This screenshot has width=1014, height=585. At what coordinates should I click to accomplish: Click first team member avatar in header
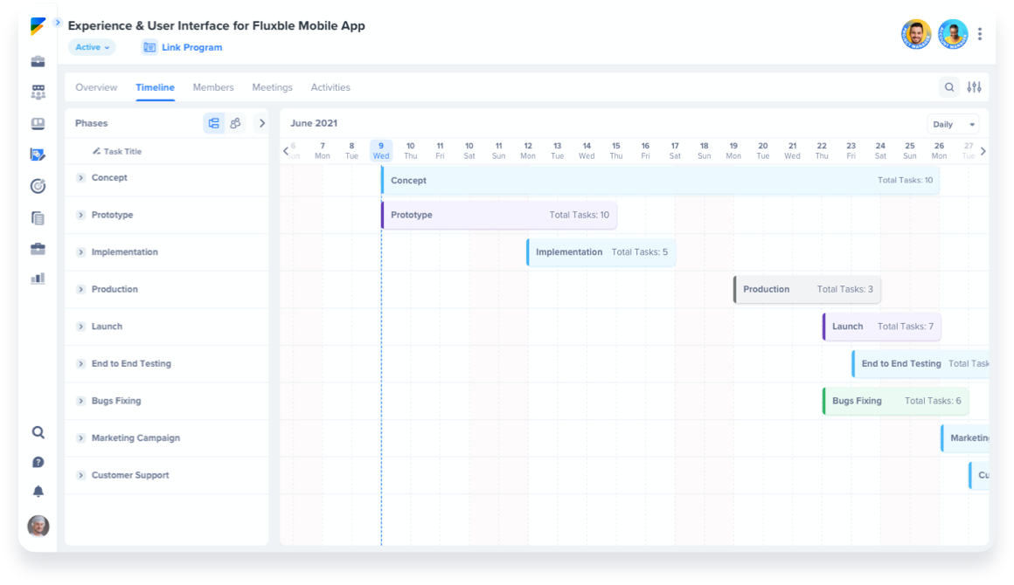pos(916,34)
